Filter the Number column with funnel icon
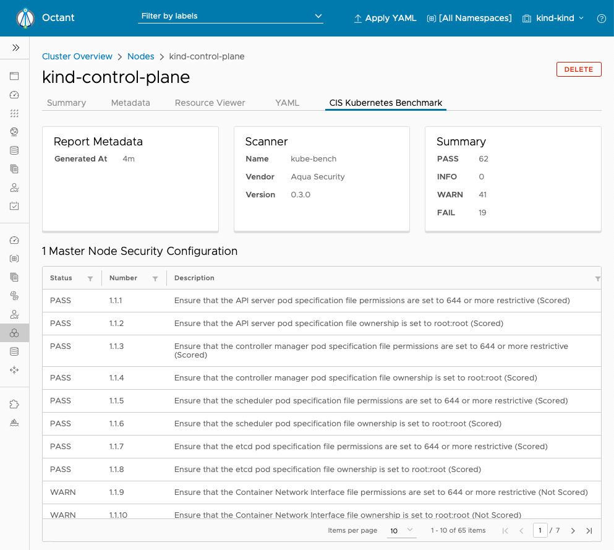Screen dimensions: 614x550 coord(155,278)
